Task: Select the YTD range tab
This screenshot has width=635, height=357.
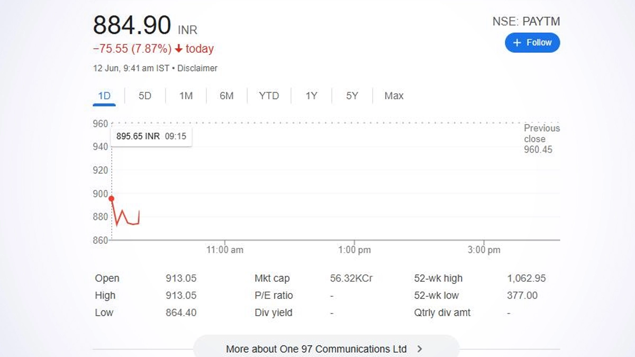Action: [269, 96]
